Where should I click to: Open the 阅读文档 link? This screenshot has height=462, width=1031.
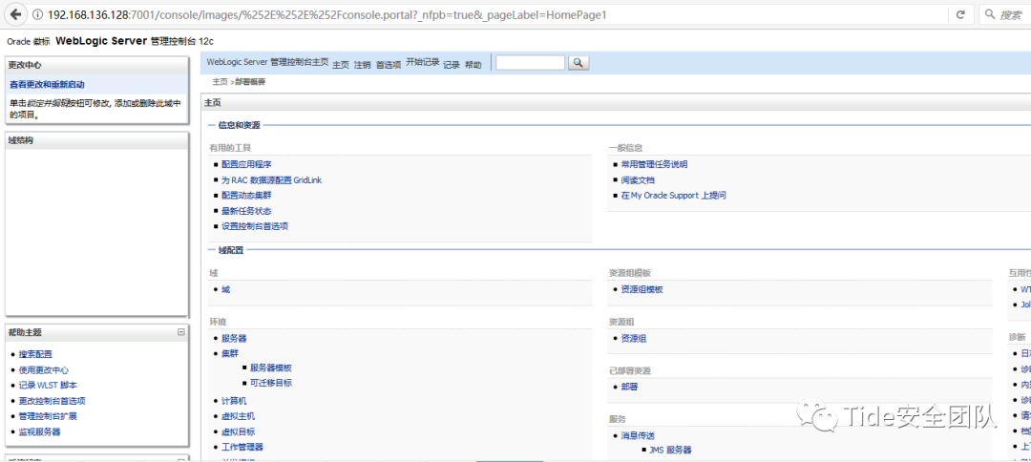[x=638, y=180]
